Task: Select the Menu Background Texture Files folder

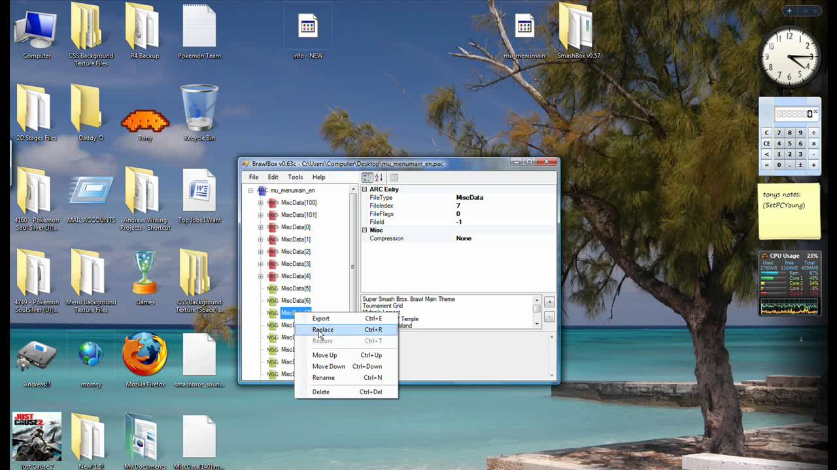Action: 91,281
